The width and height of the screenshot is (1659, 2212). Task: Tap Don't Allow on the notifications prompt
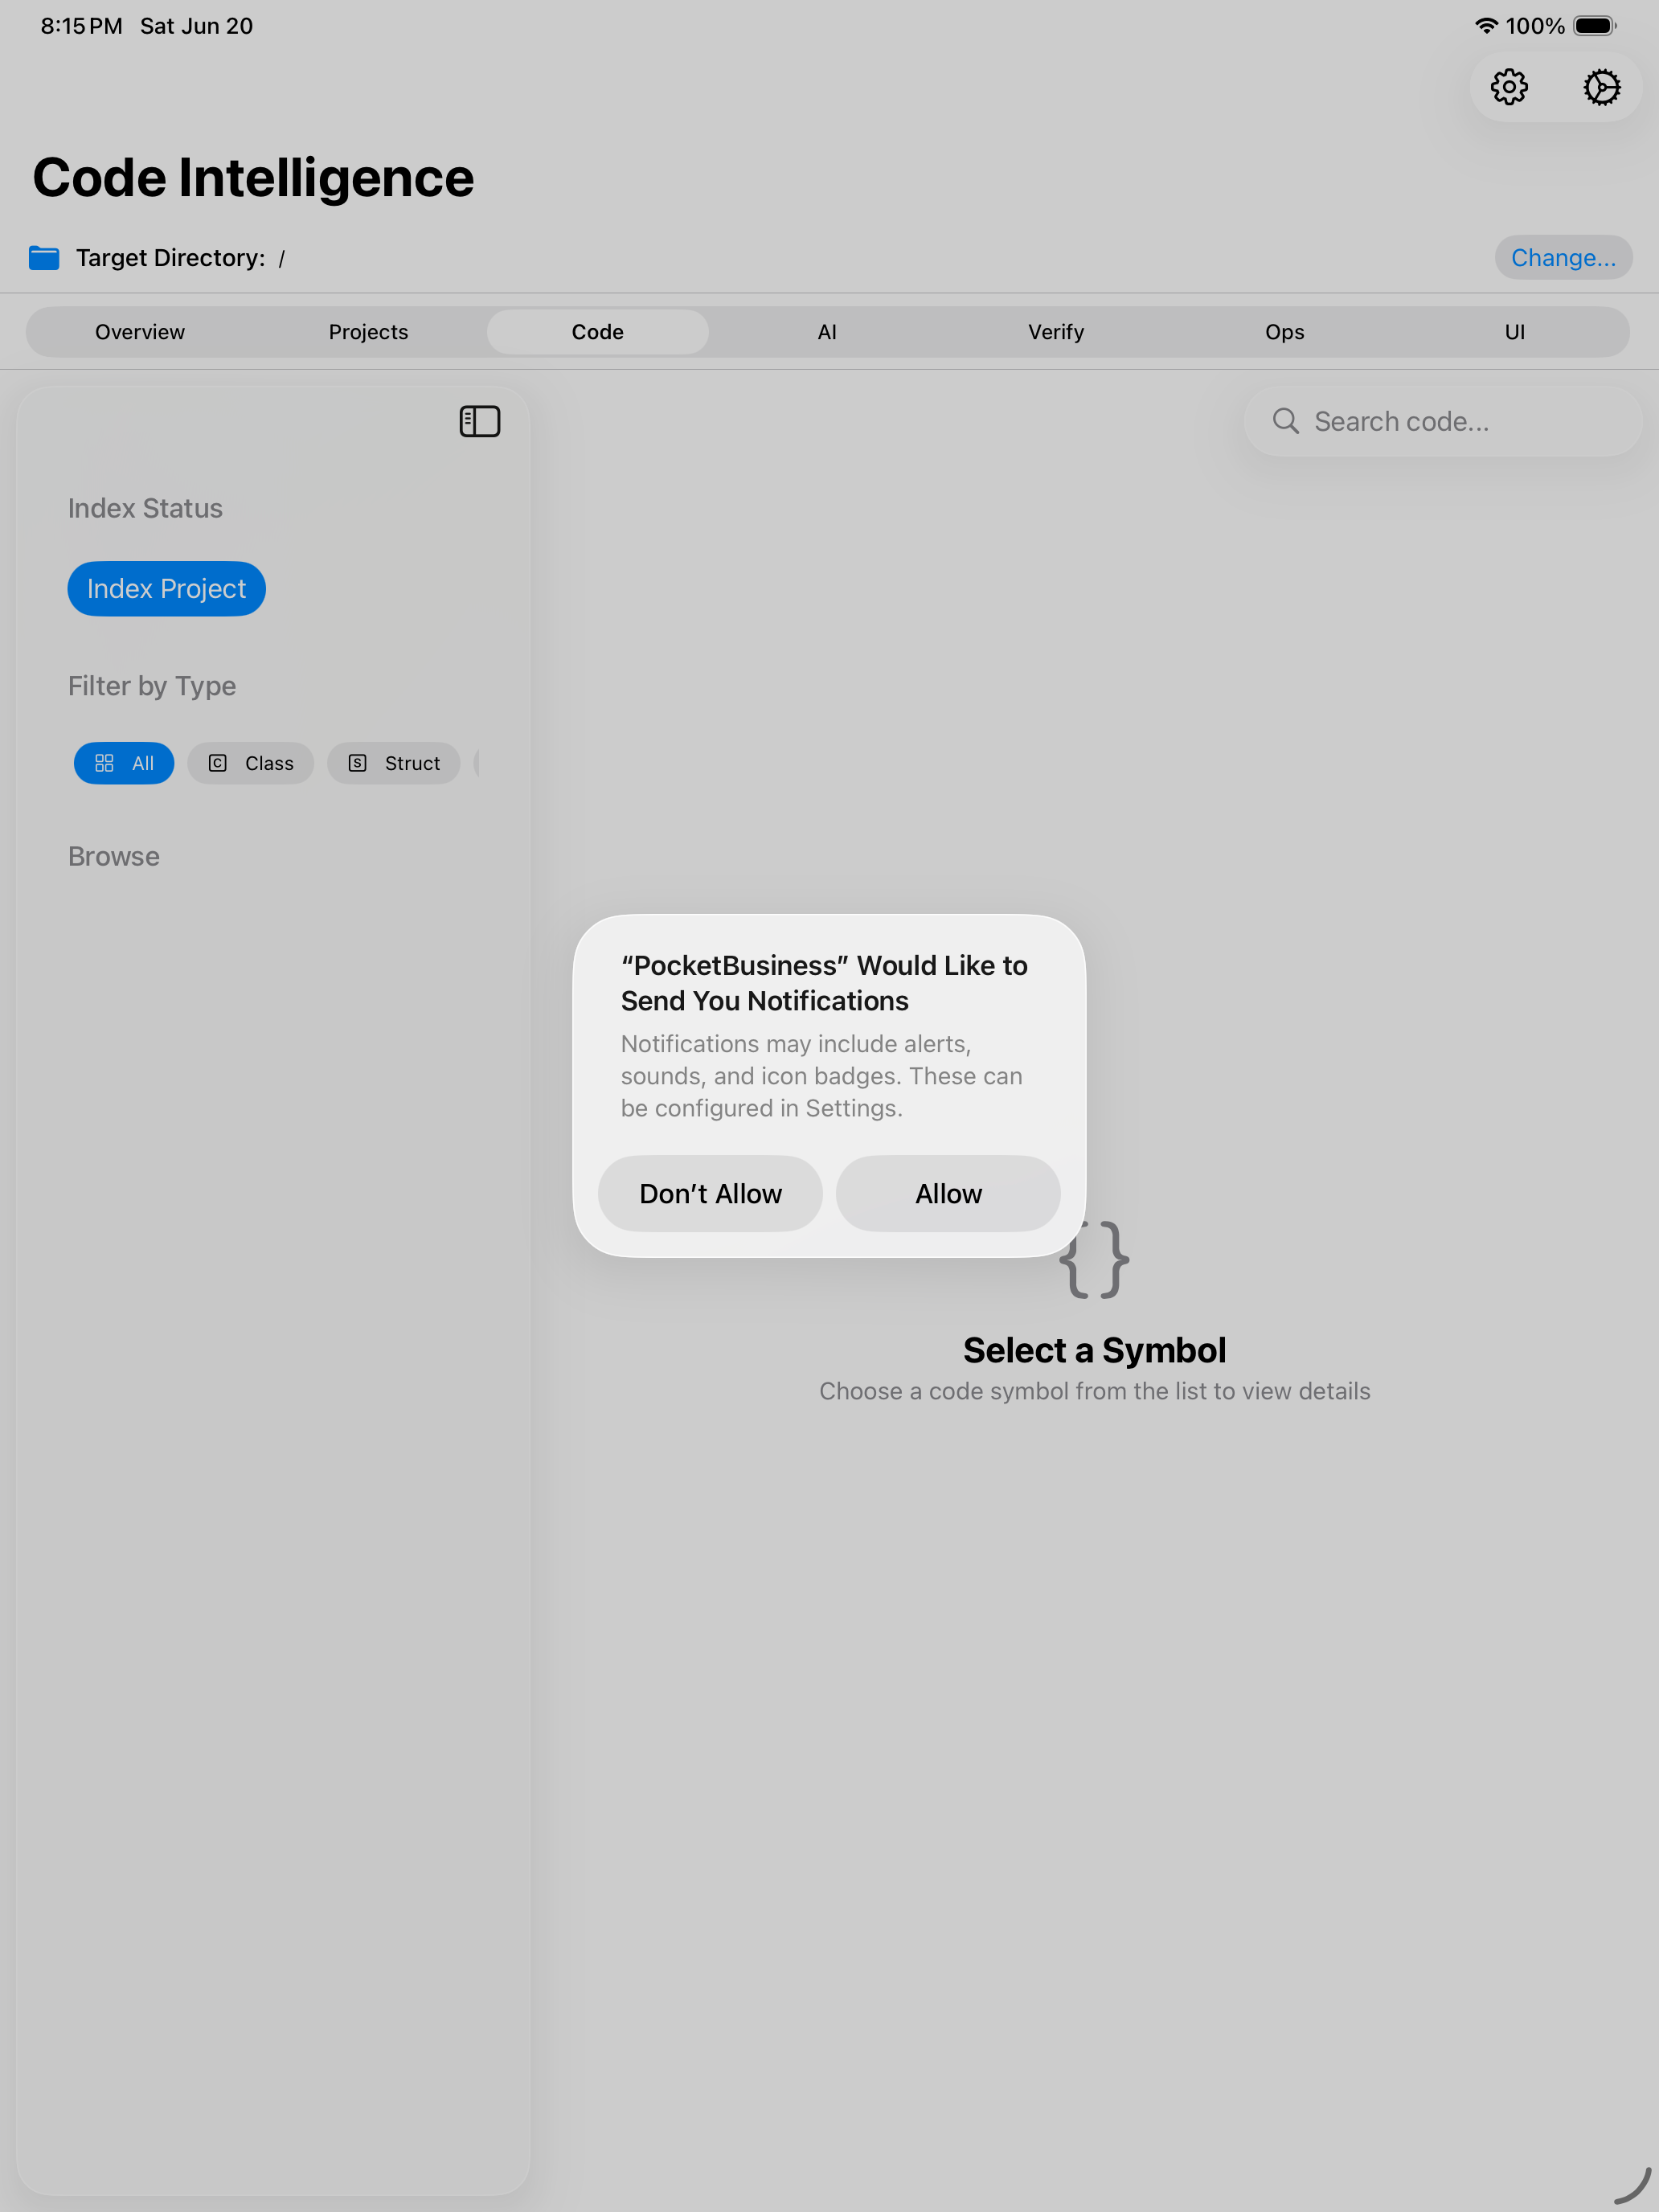tap(711, 1194)
